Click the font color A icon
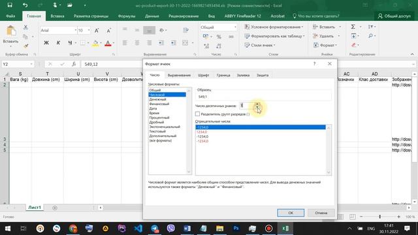 [108, 43]
